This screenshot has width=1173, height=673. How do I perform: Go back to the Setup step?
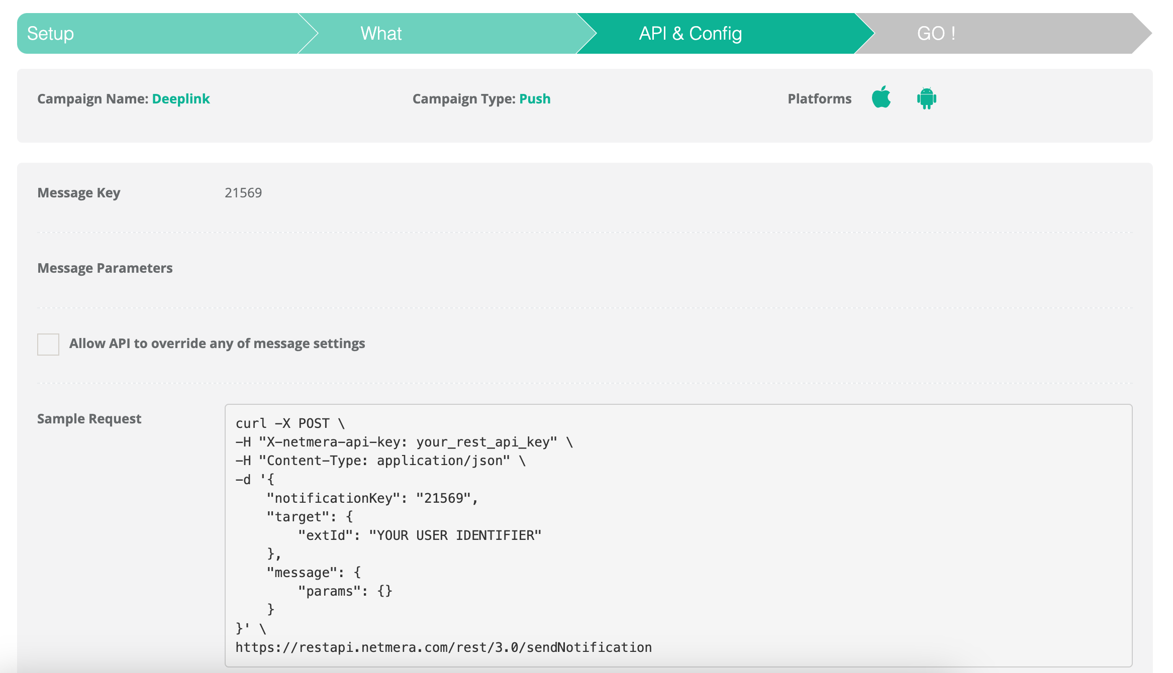[x=50, y=34]
